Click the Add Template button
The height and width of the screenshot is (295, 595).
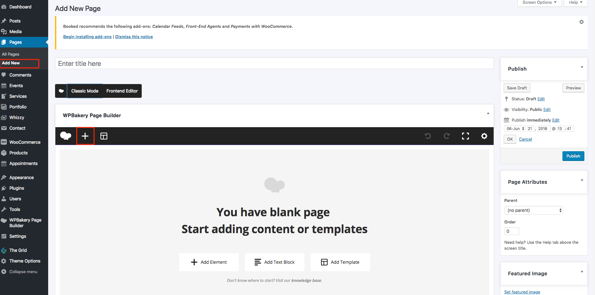(x=340, y=262)
